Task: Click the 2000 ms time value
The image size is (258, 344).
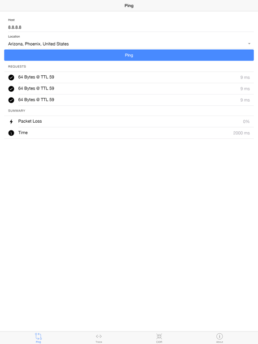Action: coord(241,133)
